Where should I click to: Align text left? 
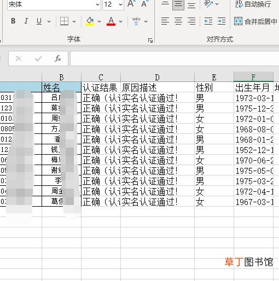[x=165, y=21]
